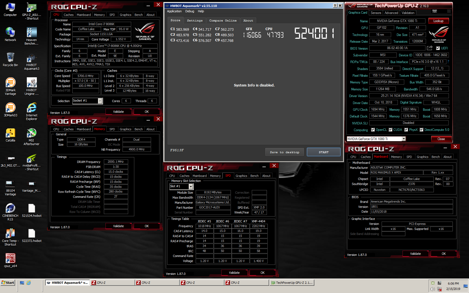This screenshot has width=469, height=293.
Task: Switch to Aquamark Settings tab
Action: pos(195,21)
